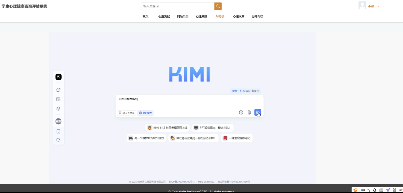This screenshot has height=193, width=403.
Task: Open Kimi+ cube icon in sidebar
Action: (x=58, y=109)
